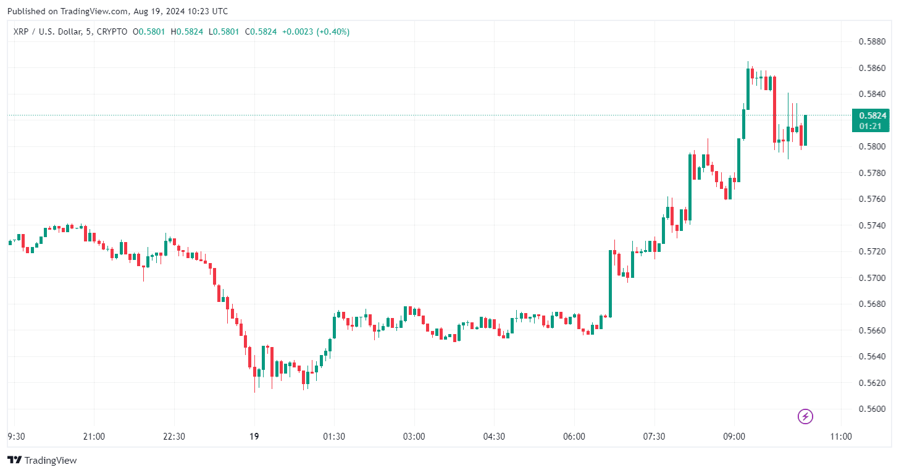Click the 0.5760 price axis label
The image size is (899, 473).
pyautogui.click(x=872, y=199)
